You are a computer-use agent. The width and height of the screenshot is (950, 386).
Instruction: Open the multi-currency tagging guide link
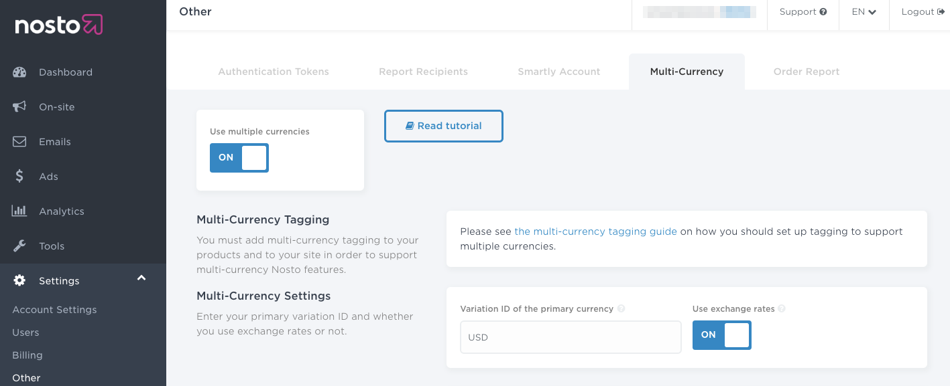tap(595, 231)
